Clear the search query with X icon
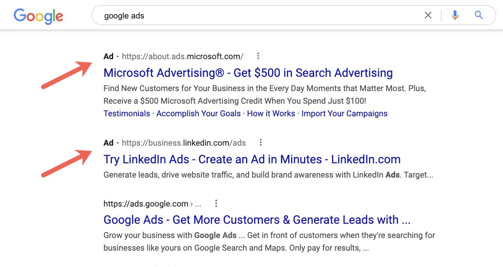 428,16
